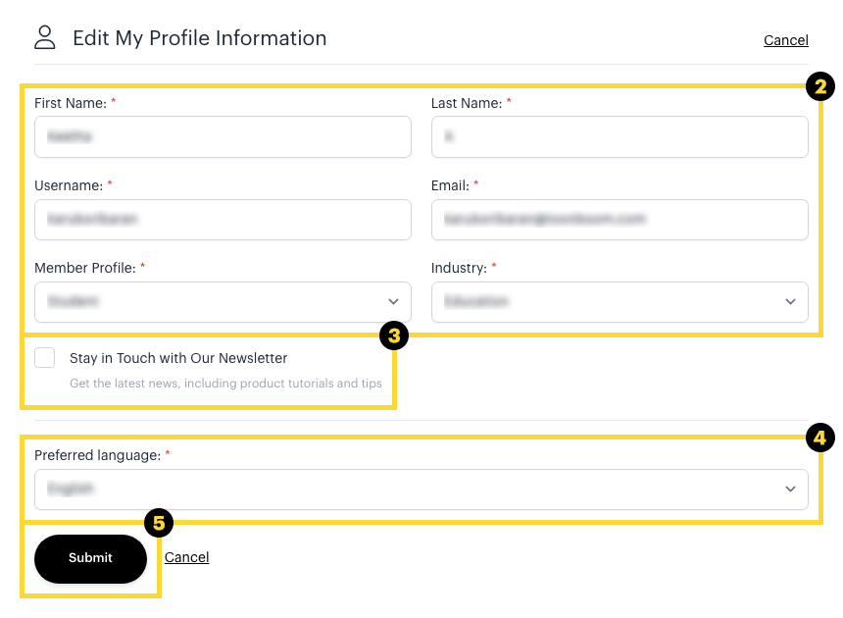Viewport: 843px width, 618px height.
Task: Click the First Name input field
Action: pos(223,137)
